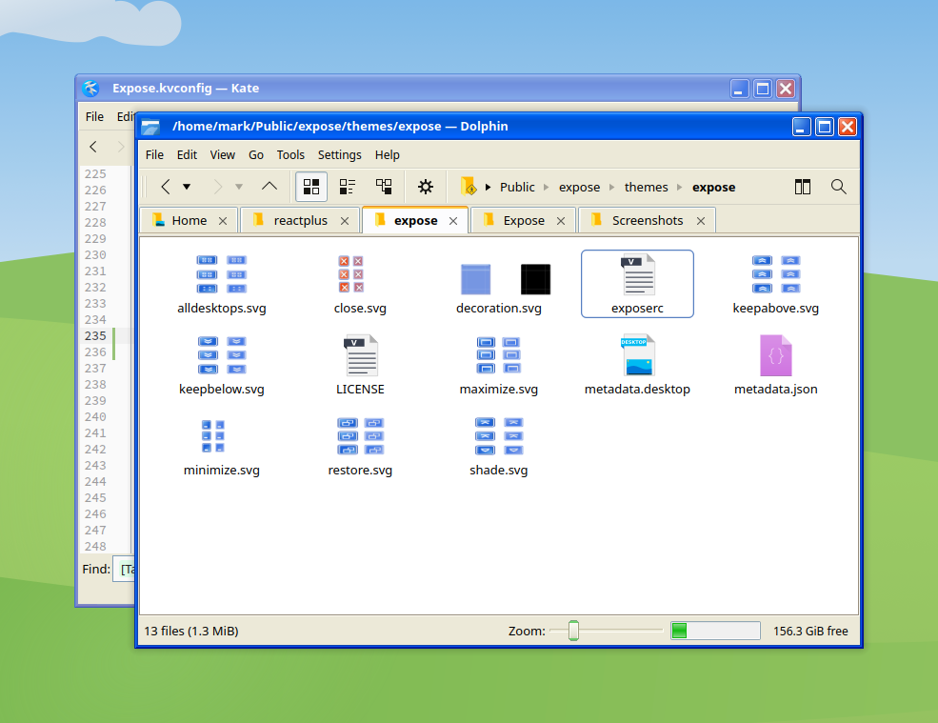Close the active expose tab
The image size is (938, 723).
pos(453,221)
